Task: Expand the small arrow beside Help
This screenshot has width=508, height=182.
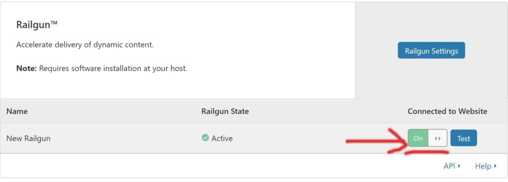Action: coord(495,166)
